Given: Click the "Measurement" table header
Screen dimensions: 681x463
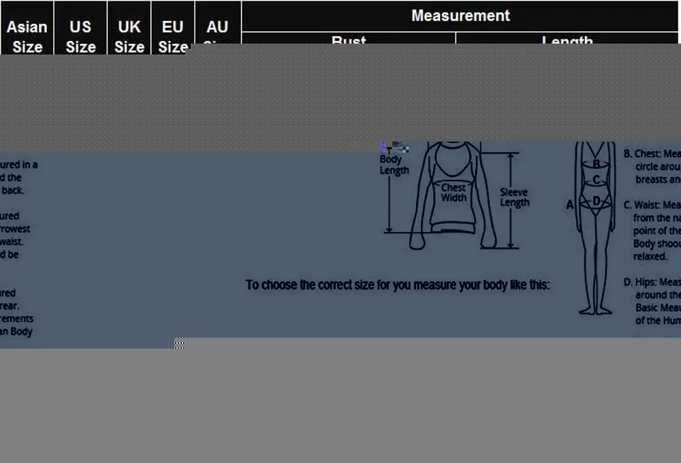Looking at the screenshot, I should pos(460,16).
